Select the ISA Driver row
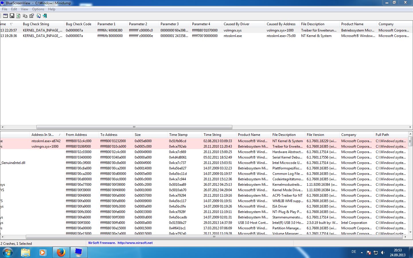 (x=204, y=206)
